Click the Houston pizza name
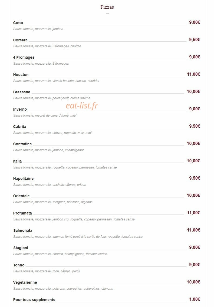This screenshot has height=307, width=214. [x=21, y=75]
